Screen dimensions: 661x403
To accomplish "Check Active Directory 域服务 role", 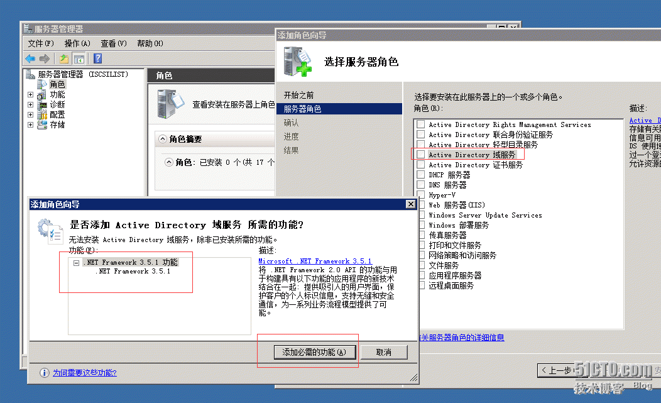I will (x=421, y=155).
